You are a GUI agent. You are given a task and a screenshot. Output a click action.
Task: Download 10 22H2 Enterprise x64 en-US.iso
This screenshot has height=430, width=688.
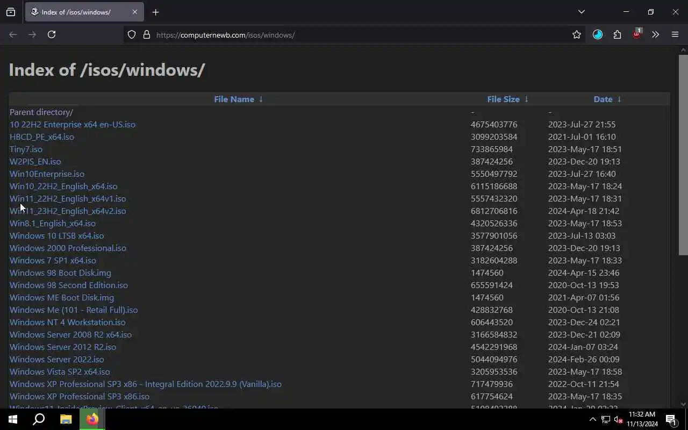tap(73, 124)
